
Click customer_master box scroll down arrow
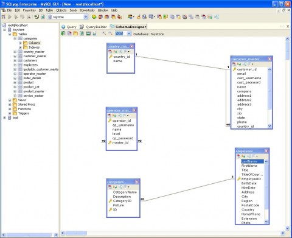click(269, 126)
